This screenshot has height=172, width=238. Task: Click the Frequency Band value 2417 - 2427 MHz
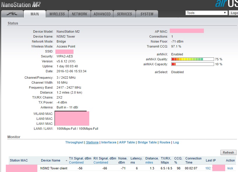pyautogui.click(x=69, y=87)
